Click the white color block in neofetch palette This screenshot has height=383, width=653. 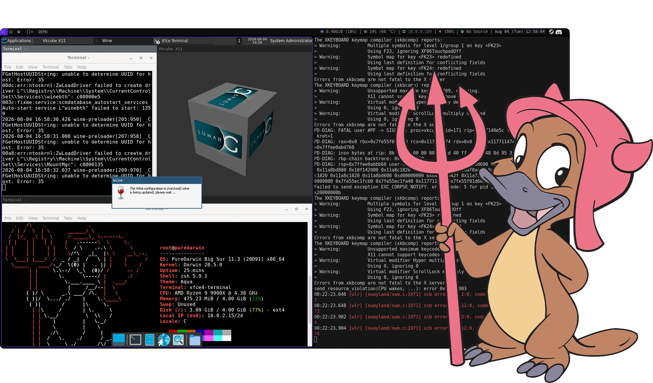[x=227, y=338]
